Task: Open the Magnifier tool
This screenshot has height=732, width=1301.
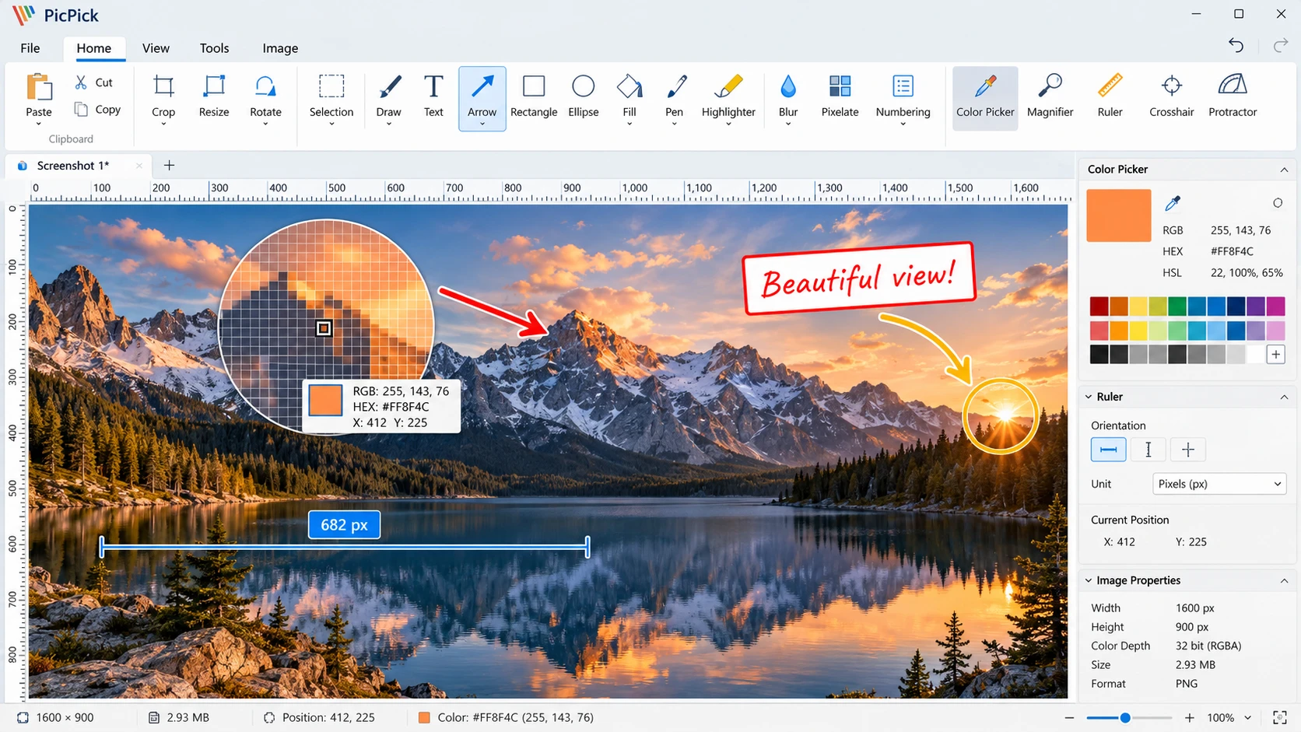Action: [x=1050, y=97]
